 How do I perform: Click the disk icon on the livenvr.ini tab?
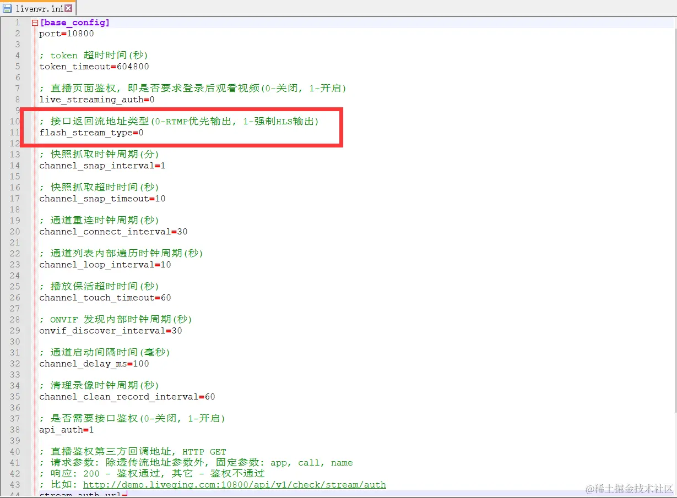click(8, 8)
